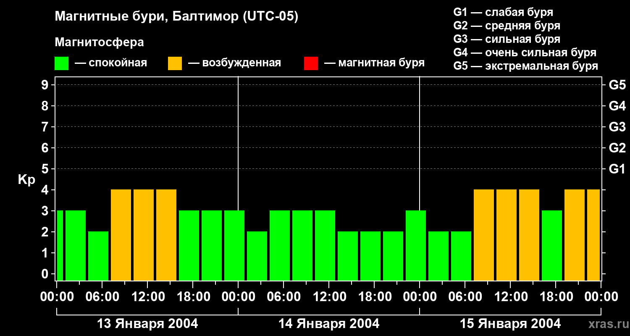The width and height of the screenshot is (630, 336).
Task: Click the 'G2' storm-level axis label
Action: 617,148
